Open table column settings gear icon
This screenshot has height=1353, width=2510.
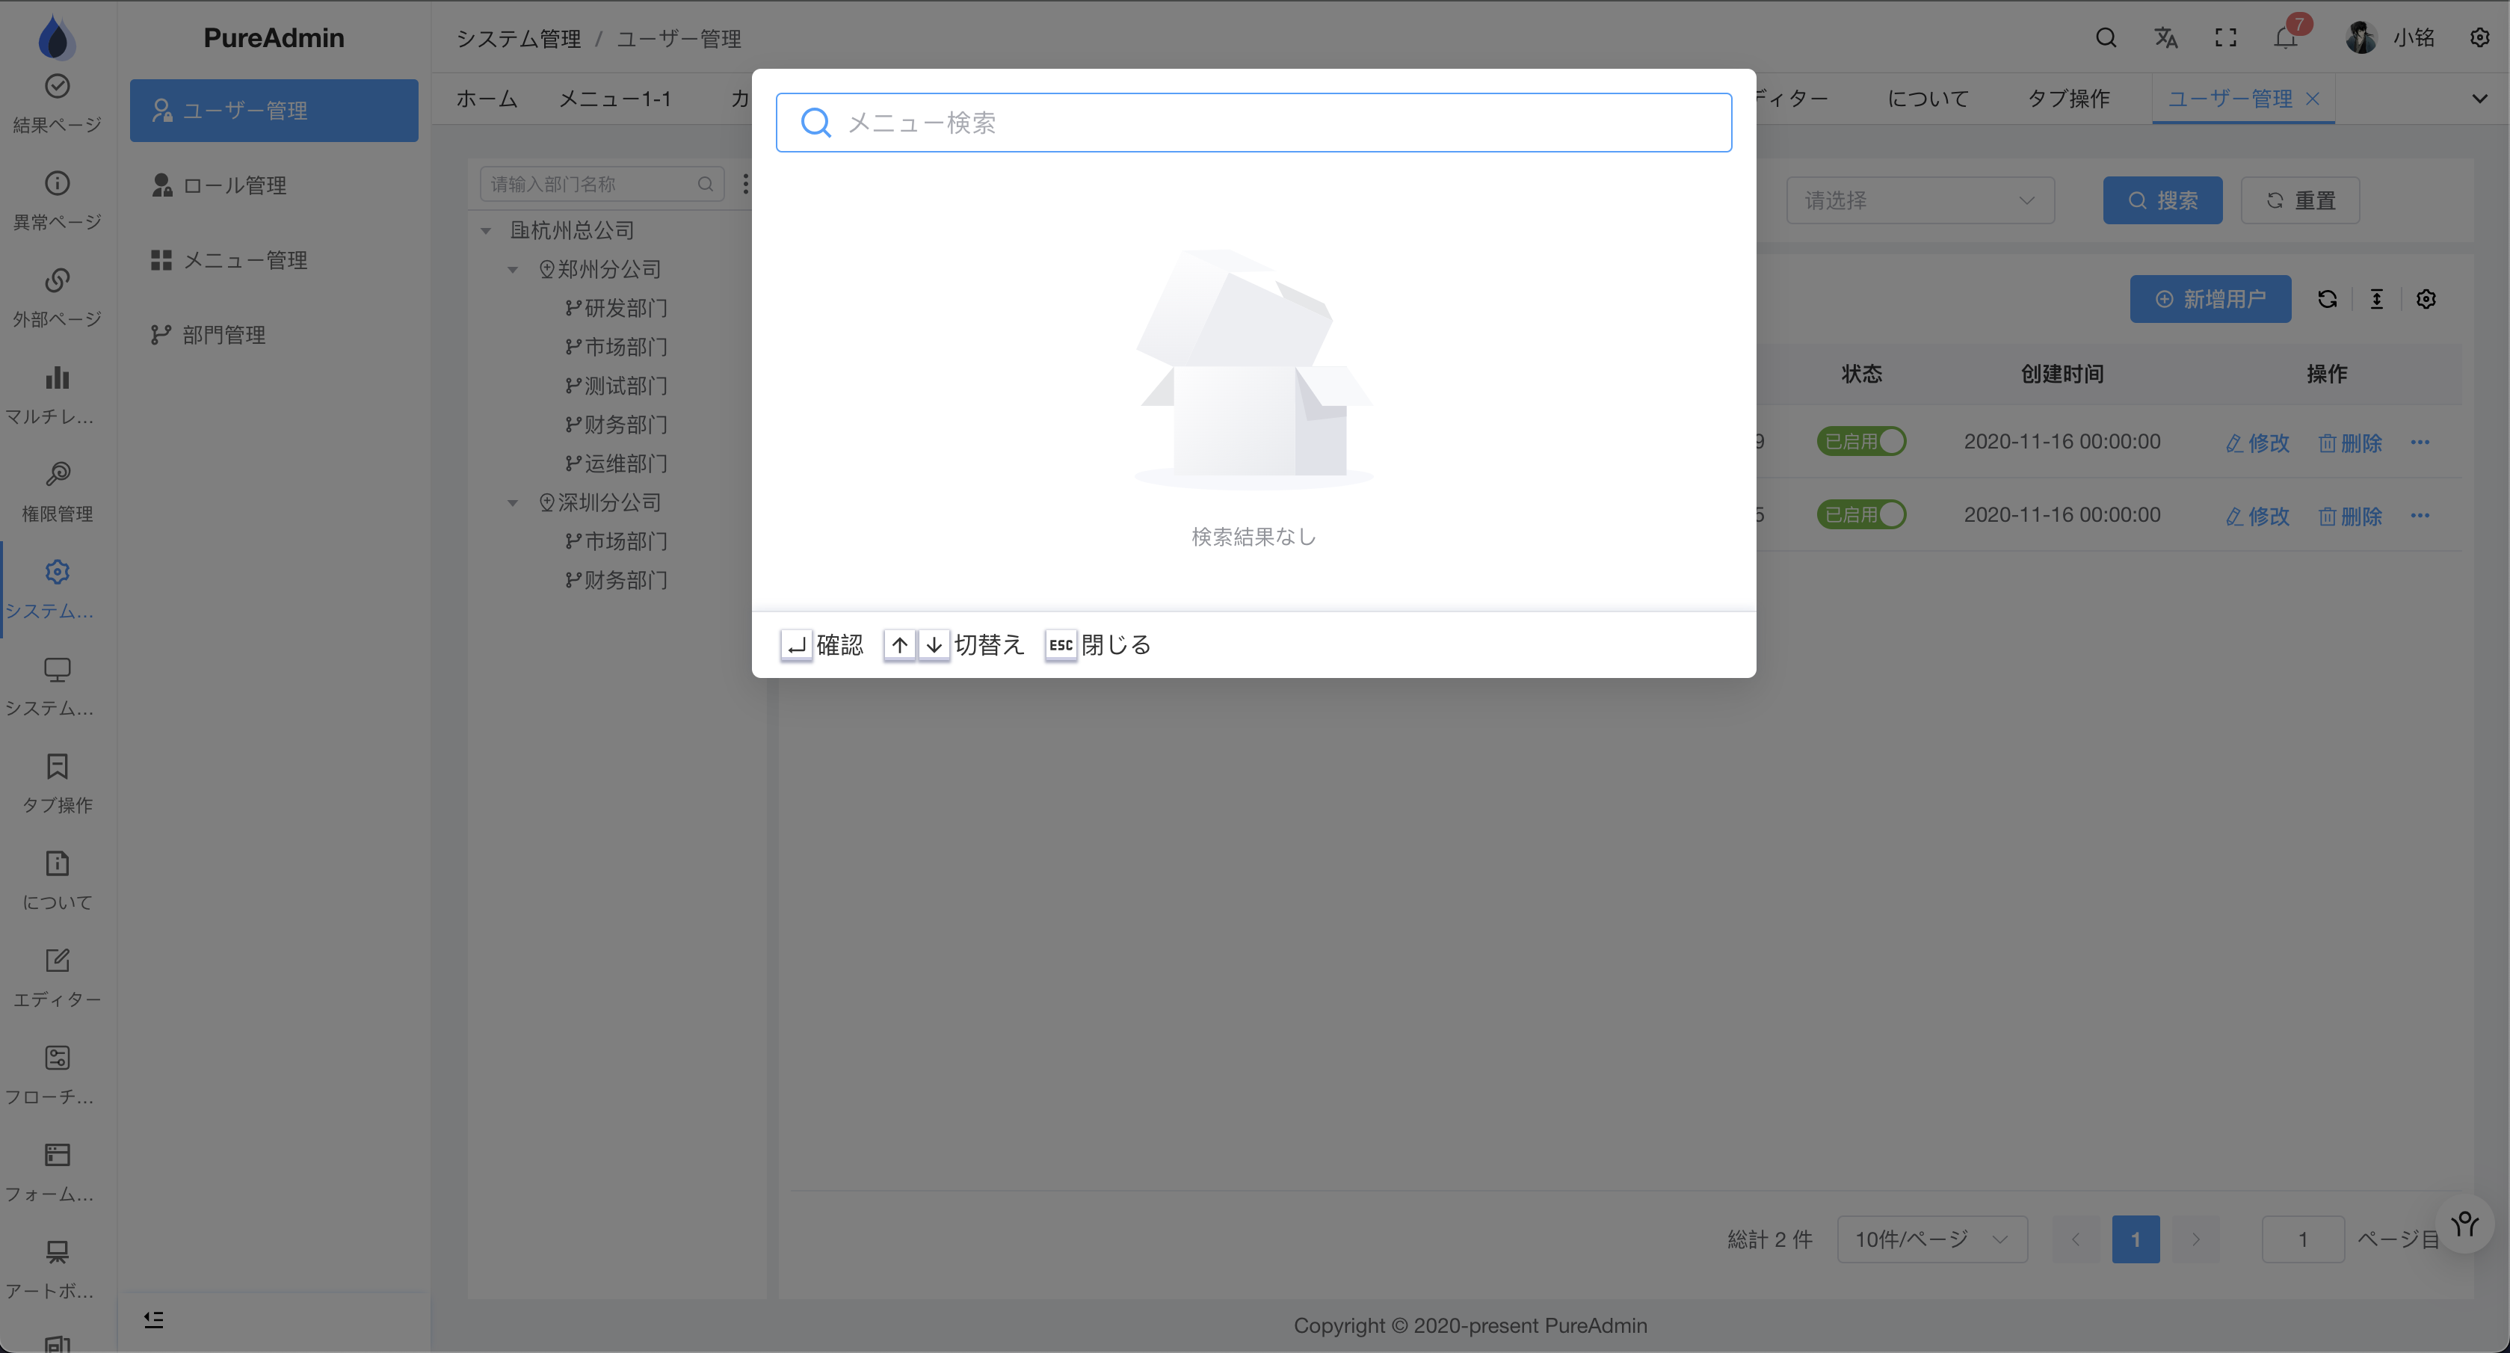coord(2426,299)
